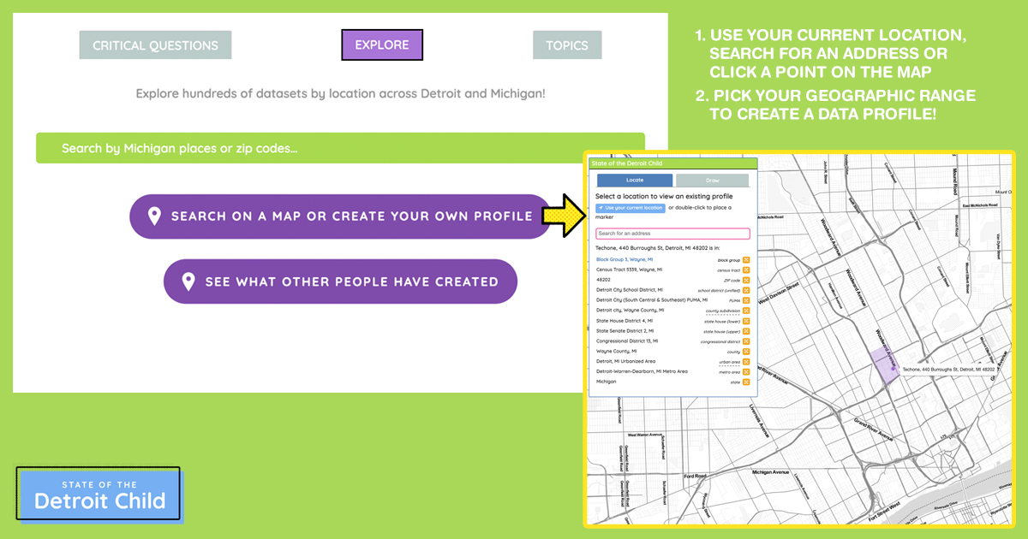The width and height of the screenshot is (1028, 539).
Task: Switch to the Draw tab
Action: point(712,181)
